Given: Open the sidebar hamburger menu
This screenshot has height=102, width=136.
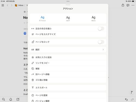Looking at the screenshot, I should (3, 5).
